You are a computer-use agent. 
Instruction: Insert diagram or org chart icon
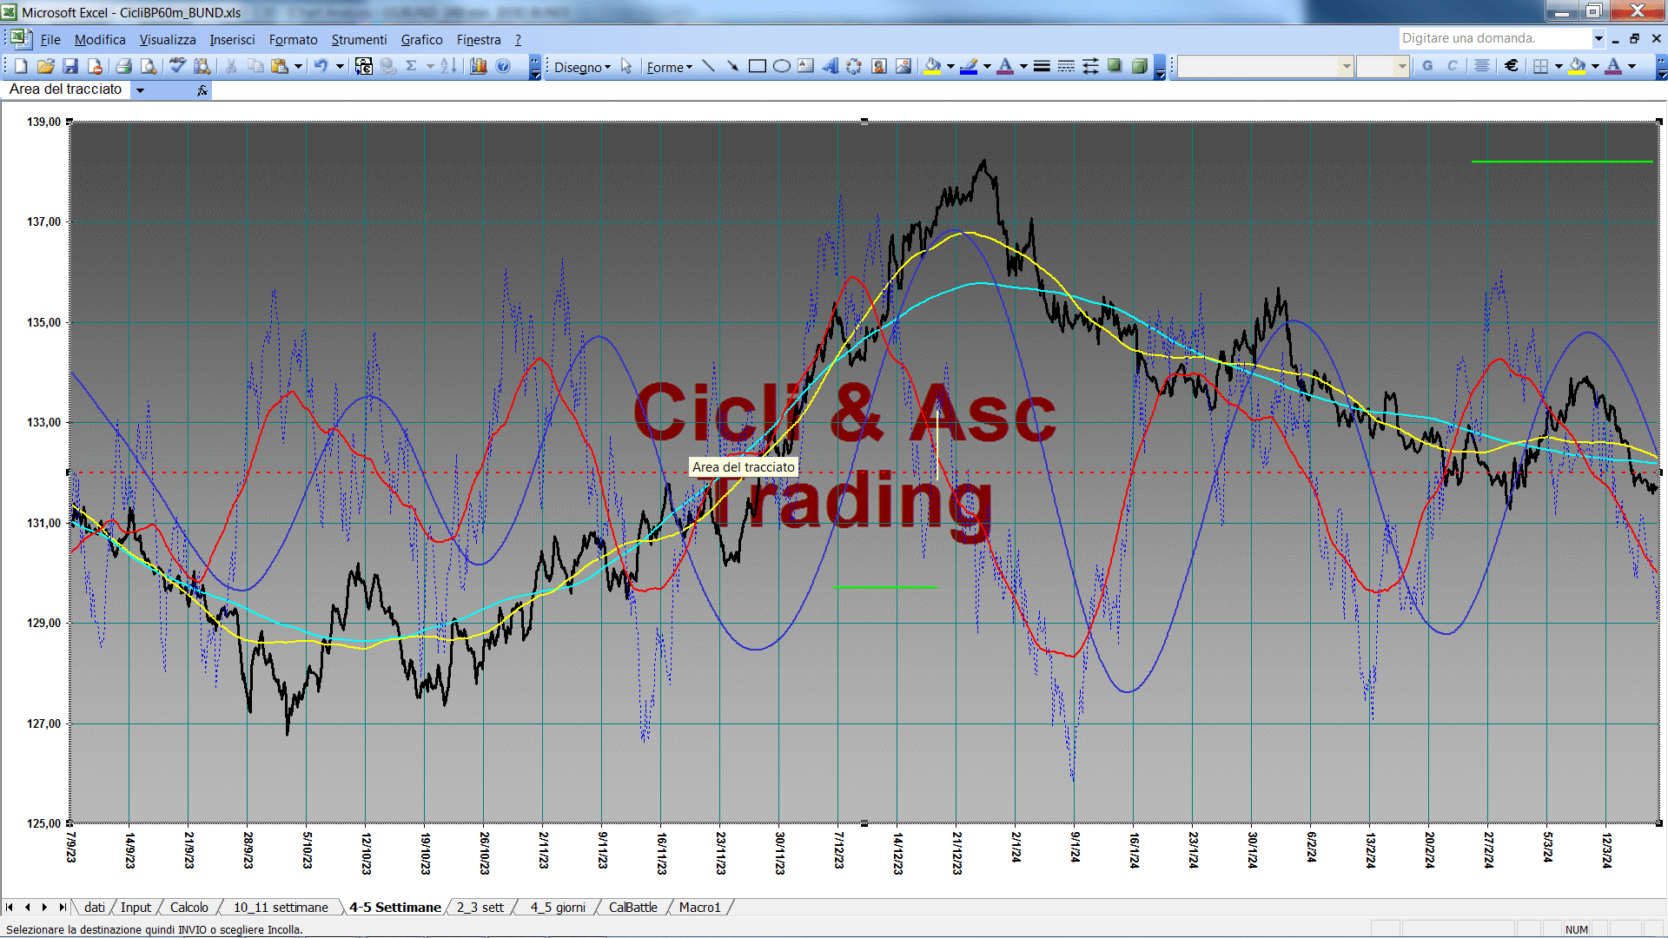tap(854, 66)
